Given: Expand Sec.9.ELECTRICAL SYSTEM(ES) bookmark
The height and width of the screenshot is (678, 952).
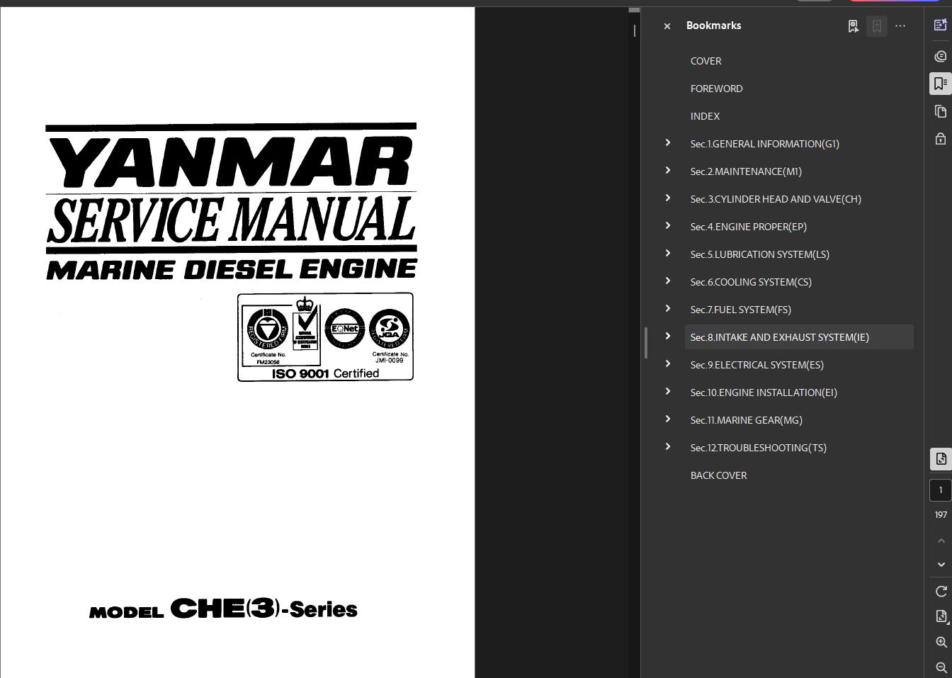Looking at the screenshot, I should click(x=668, y=364).
